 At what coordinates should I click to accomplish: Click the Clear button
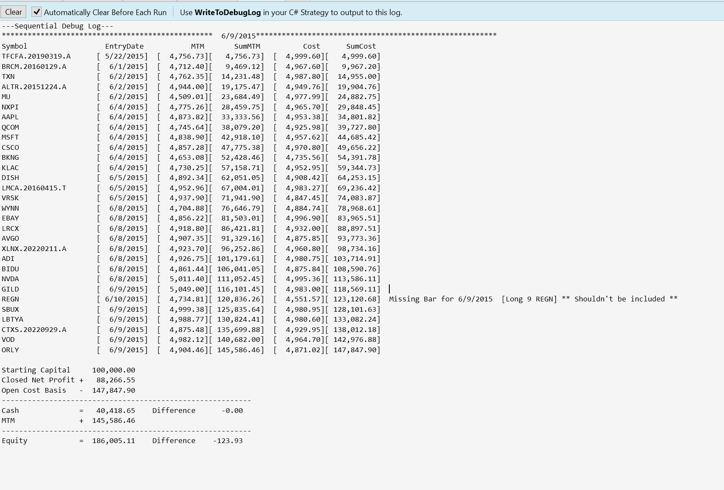coord(13,12)
